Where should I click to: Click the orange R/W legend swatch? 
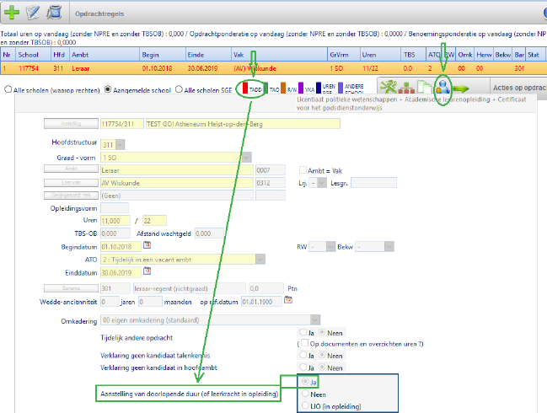click(283, 88)
